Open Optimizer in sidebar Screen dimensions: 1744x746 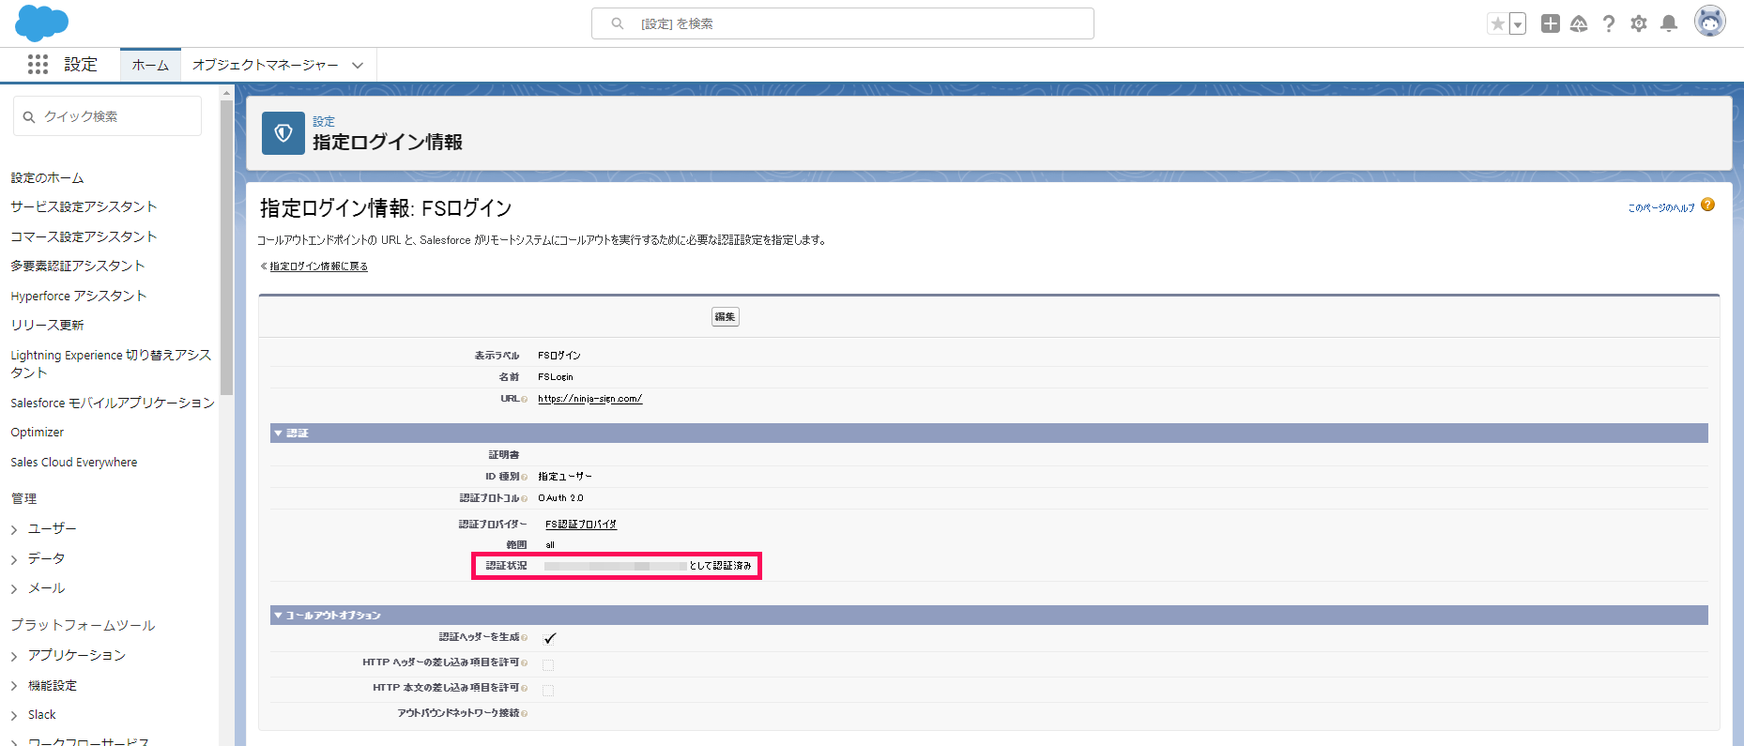click(x=38, y=433)
